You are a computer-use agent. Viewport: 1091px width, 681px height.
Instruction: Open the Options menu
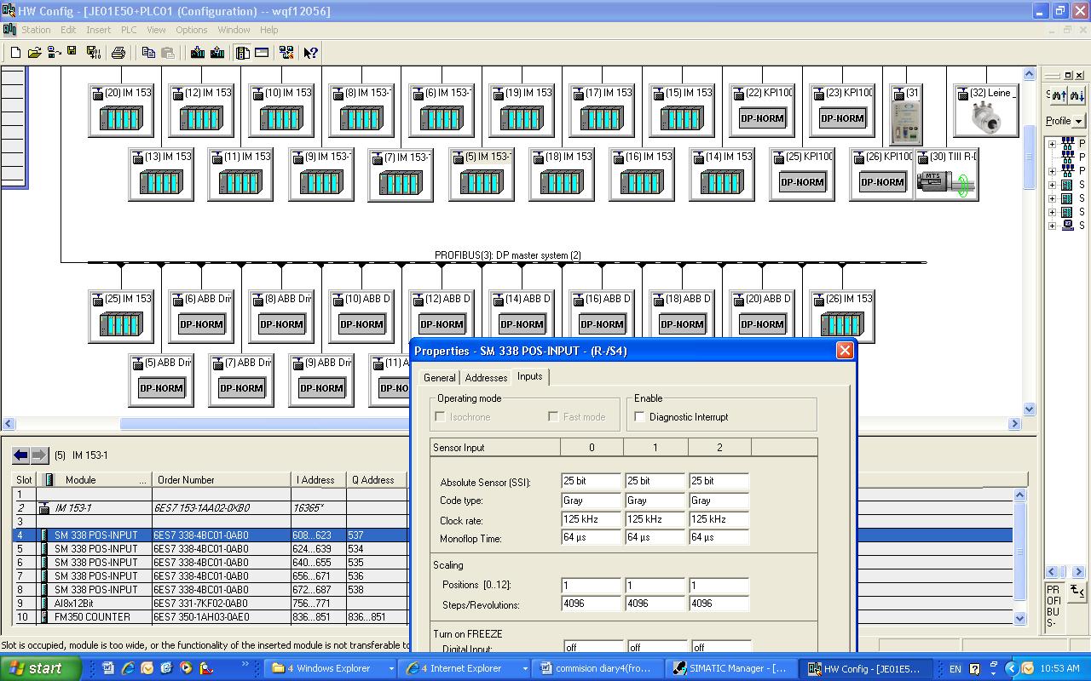point(192,30)
